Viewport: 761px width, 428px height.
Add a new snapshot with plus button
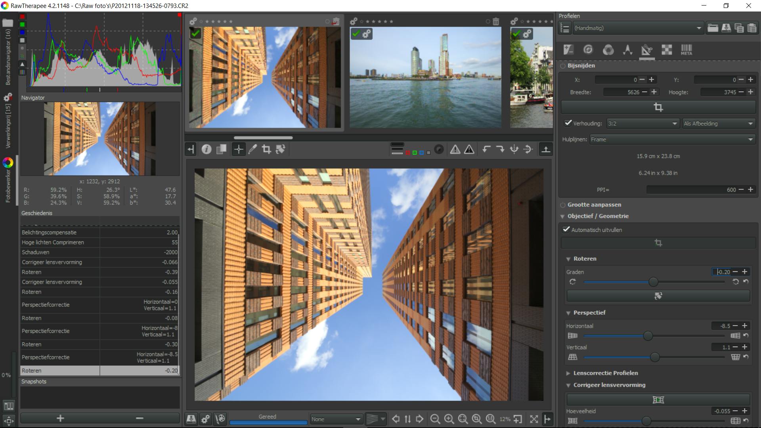[60, 418]
